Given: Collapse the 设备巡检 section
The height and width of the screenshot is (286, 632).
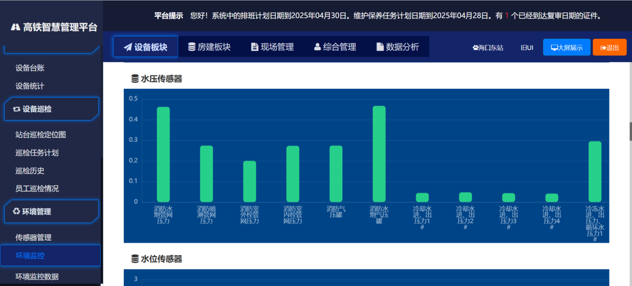Looking at the screenshot, I should tap(51, 109).
